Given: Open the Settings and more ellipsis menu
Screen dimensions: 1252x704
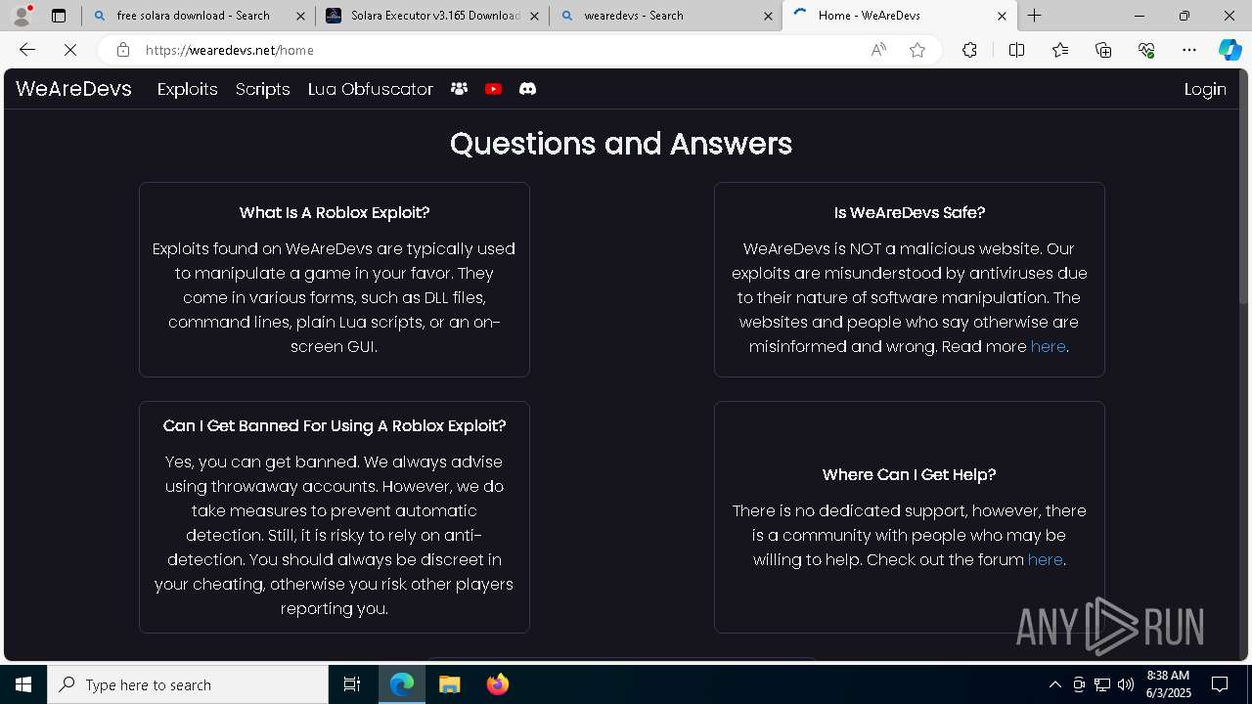Looking at the screenshot, I should click(x=1189, y=50).
